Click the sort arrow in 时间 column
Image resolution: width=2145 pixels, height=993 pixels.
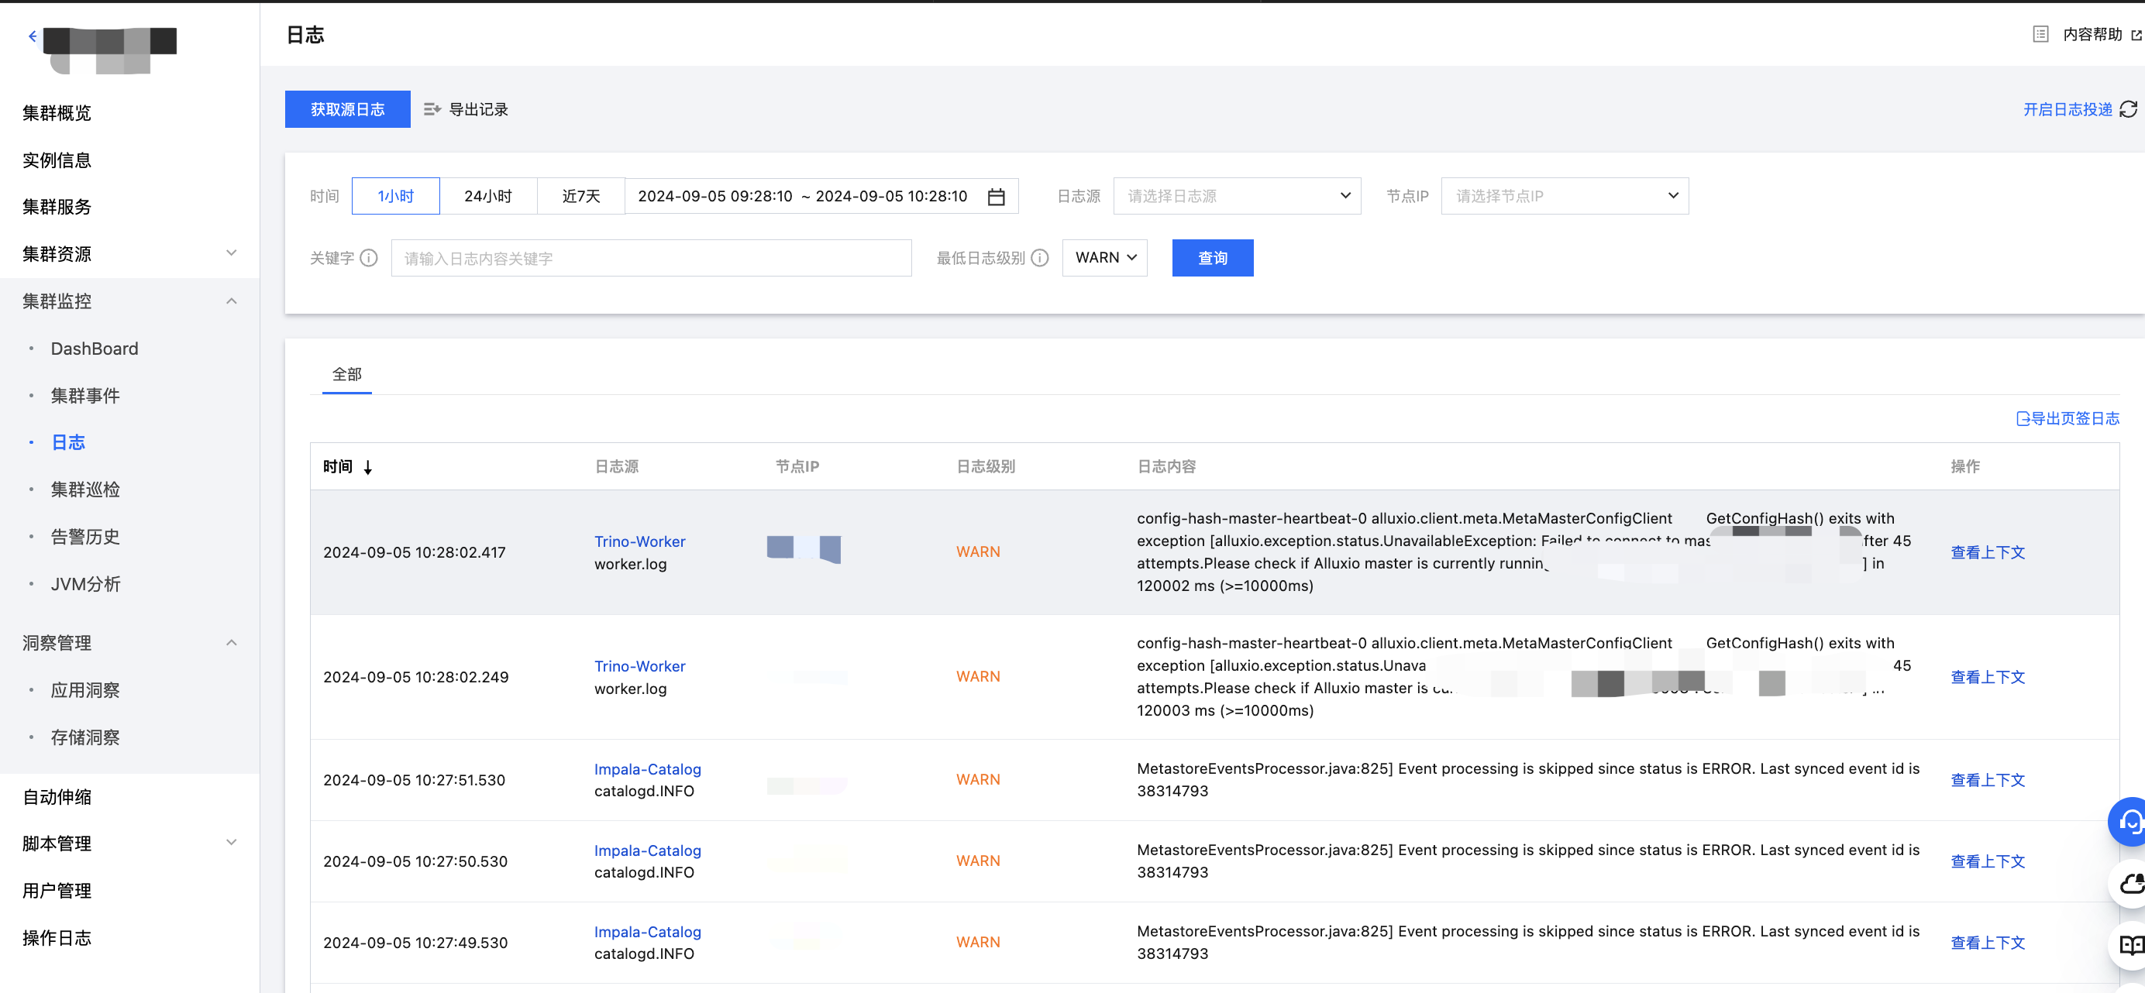[x=368, y=467]
